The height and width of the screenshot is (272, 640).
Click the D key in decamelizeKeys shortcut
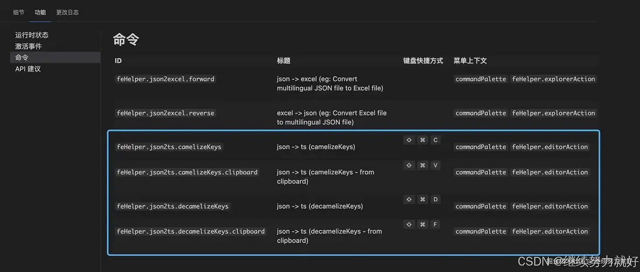tap(435, 199)
